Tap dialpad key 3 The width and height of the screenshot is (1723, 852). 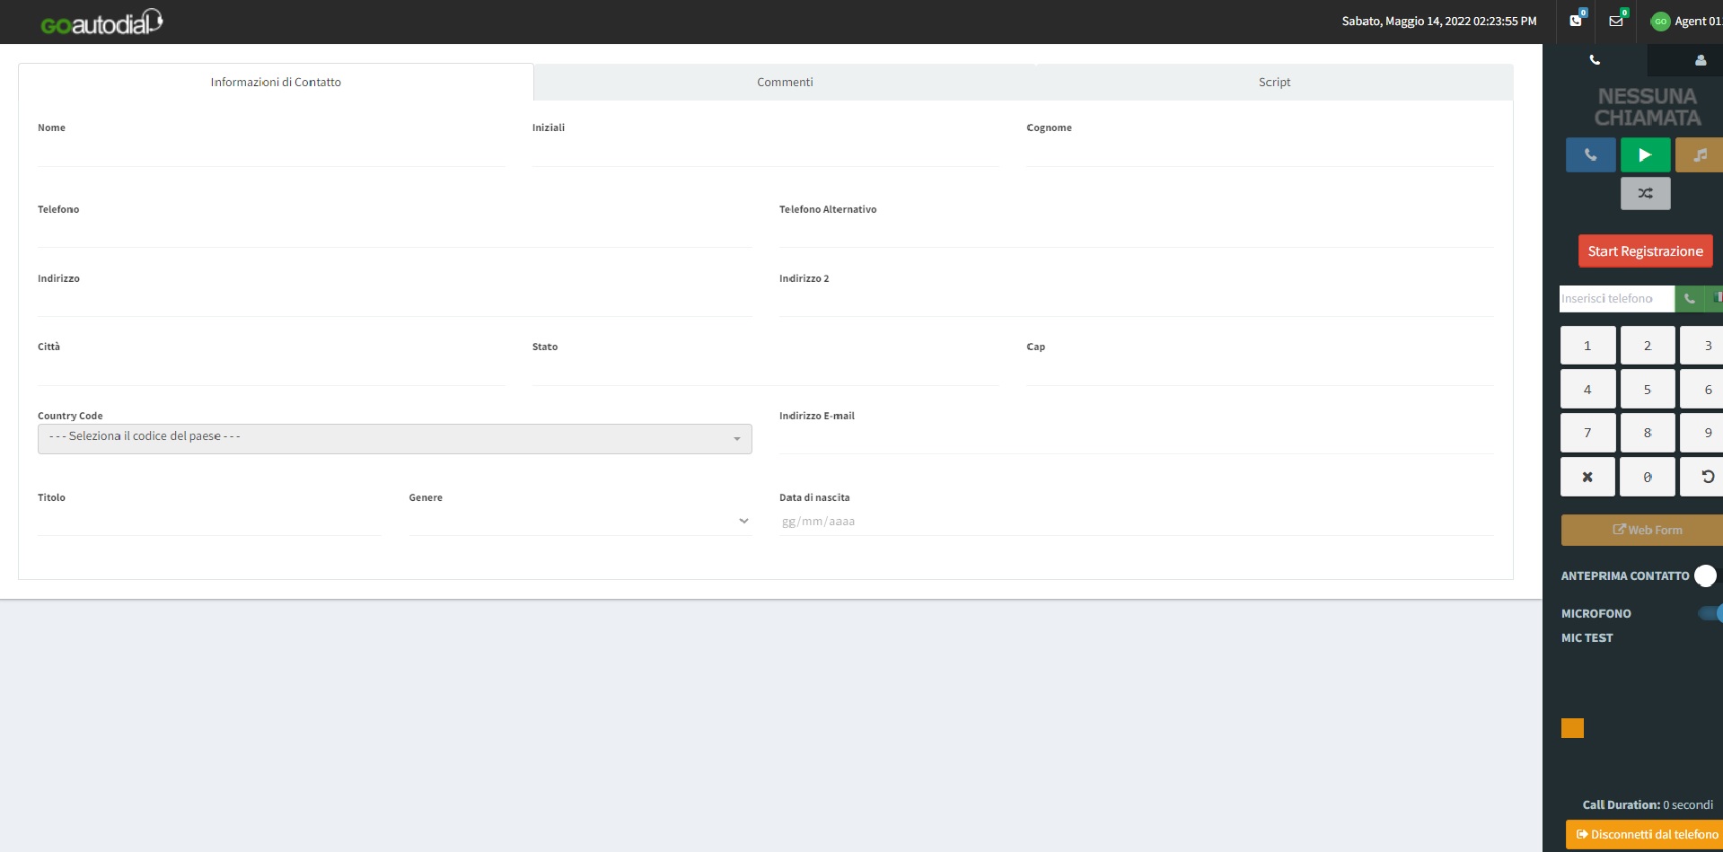[x=1703, y=346]
